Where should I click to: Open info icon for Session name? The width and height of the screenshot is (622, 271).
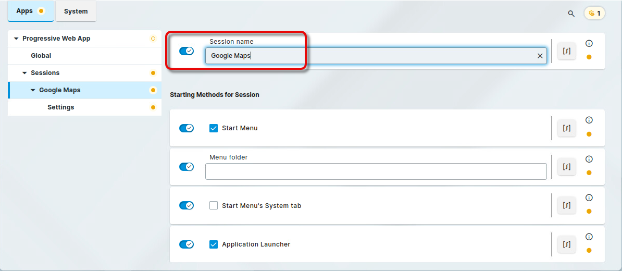589,44
